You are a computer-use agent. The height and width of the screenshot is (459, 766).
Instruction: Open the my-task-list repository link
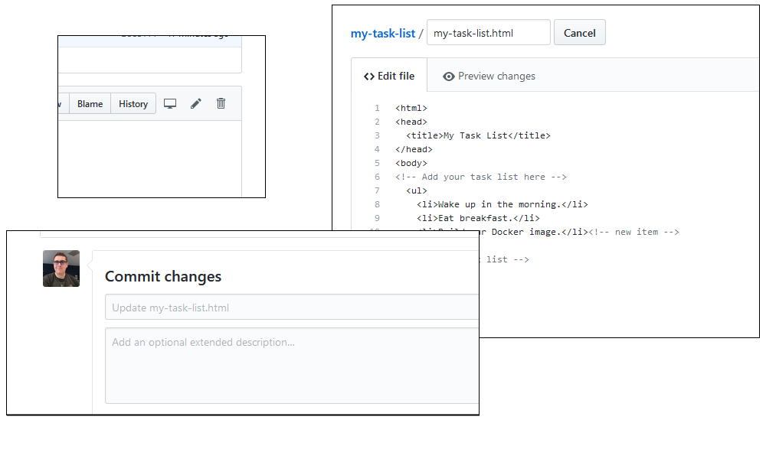pyautogui.click(x=383, y=33)
